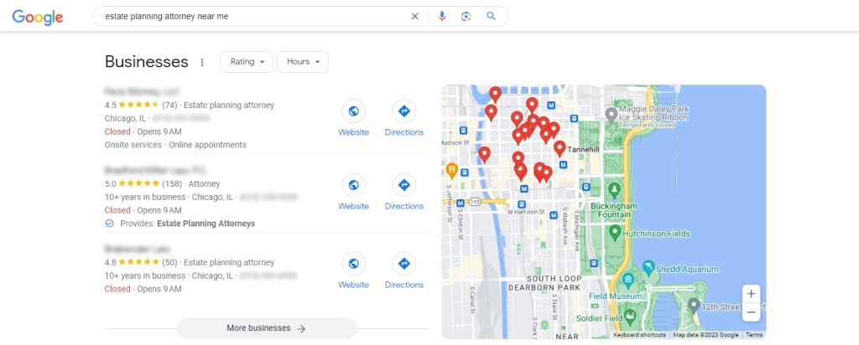The width and height of the screenshot is (859, 345).
Task: Open Website icon for the 4.5-rated business
Action: pos(353,111)
